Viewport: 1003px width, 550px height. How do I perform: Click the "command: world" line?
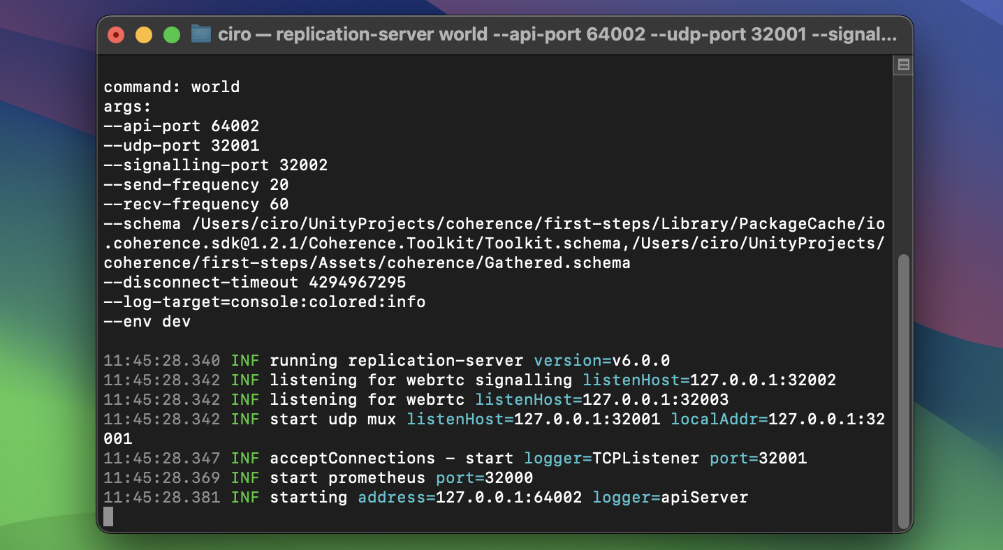tap(172, 87)
